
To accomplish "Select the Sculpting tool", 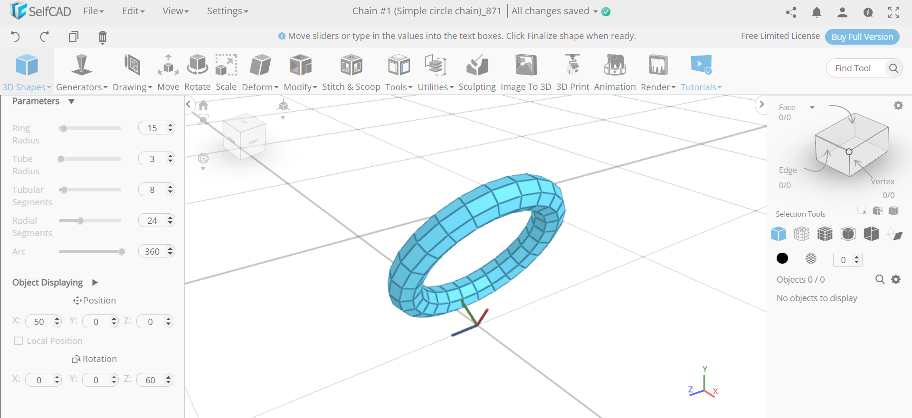I will pyautogui.click(x=477, y=72).
